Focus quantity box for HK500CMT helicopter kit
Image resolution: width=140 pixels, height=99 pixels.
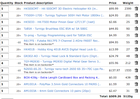pos(5,9)
